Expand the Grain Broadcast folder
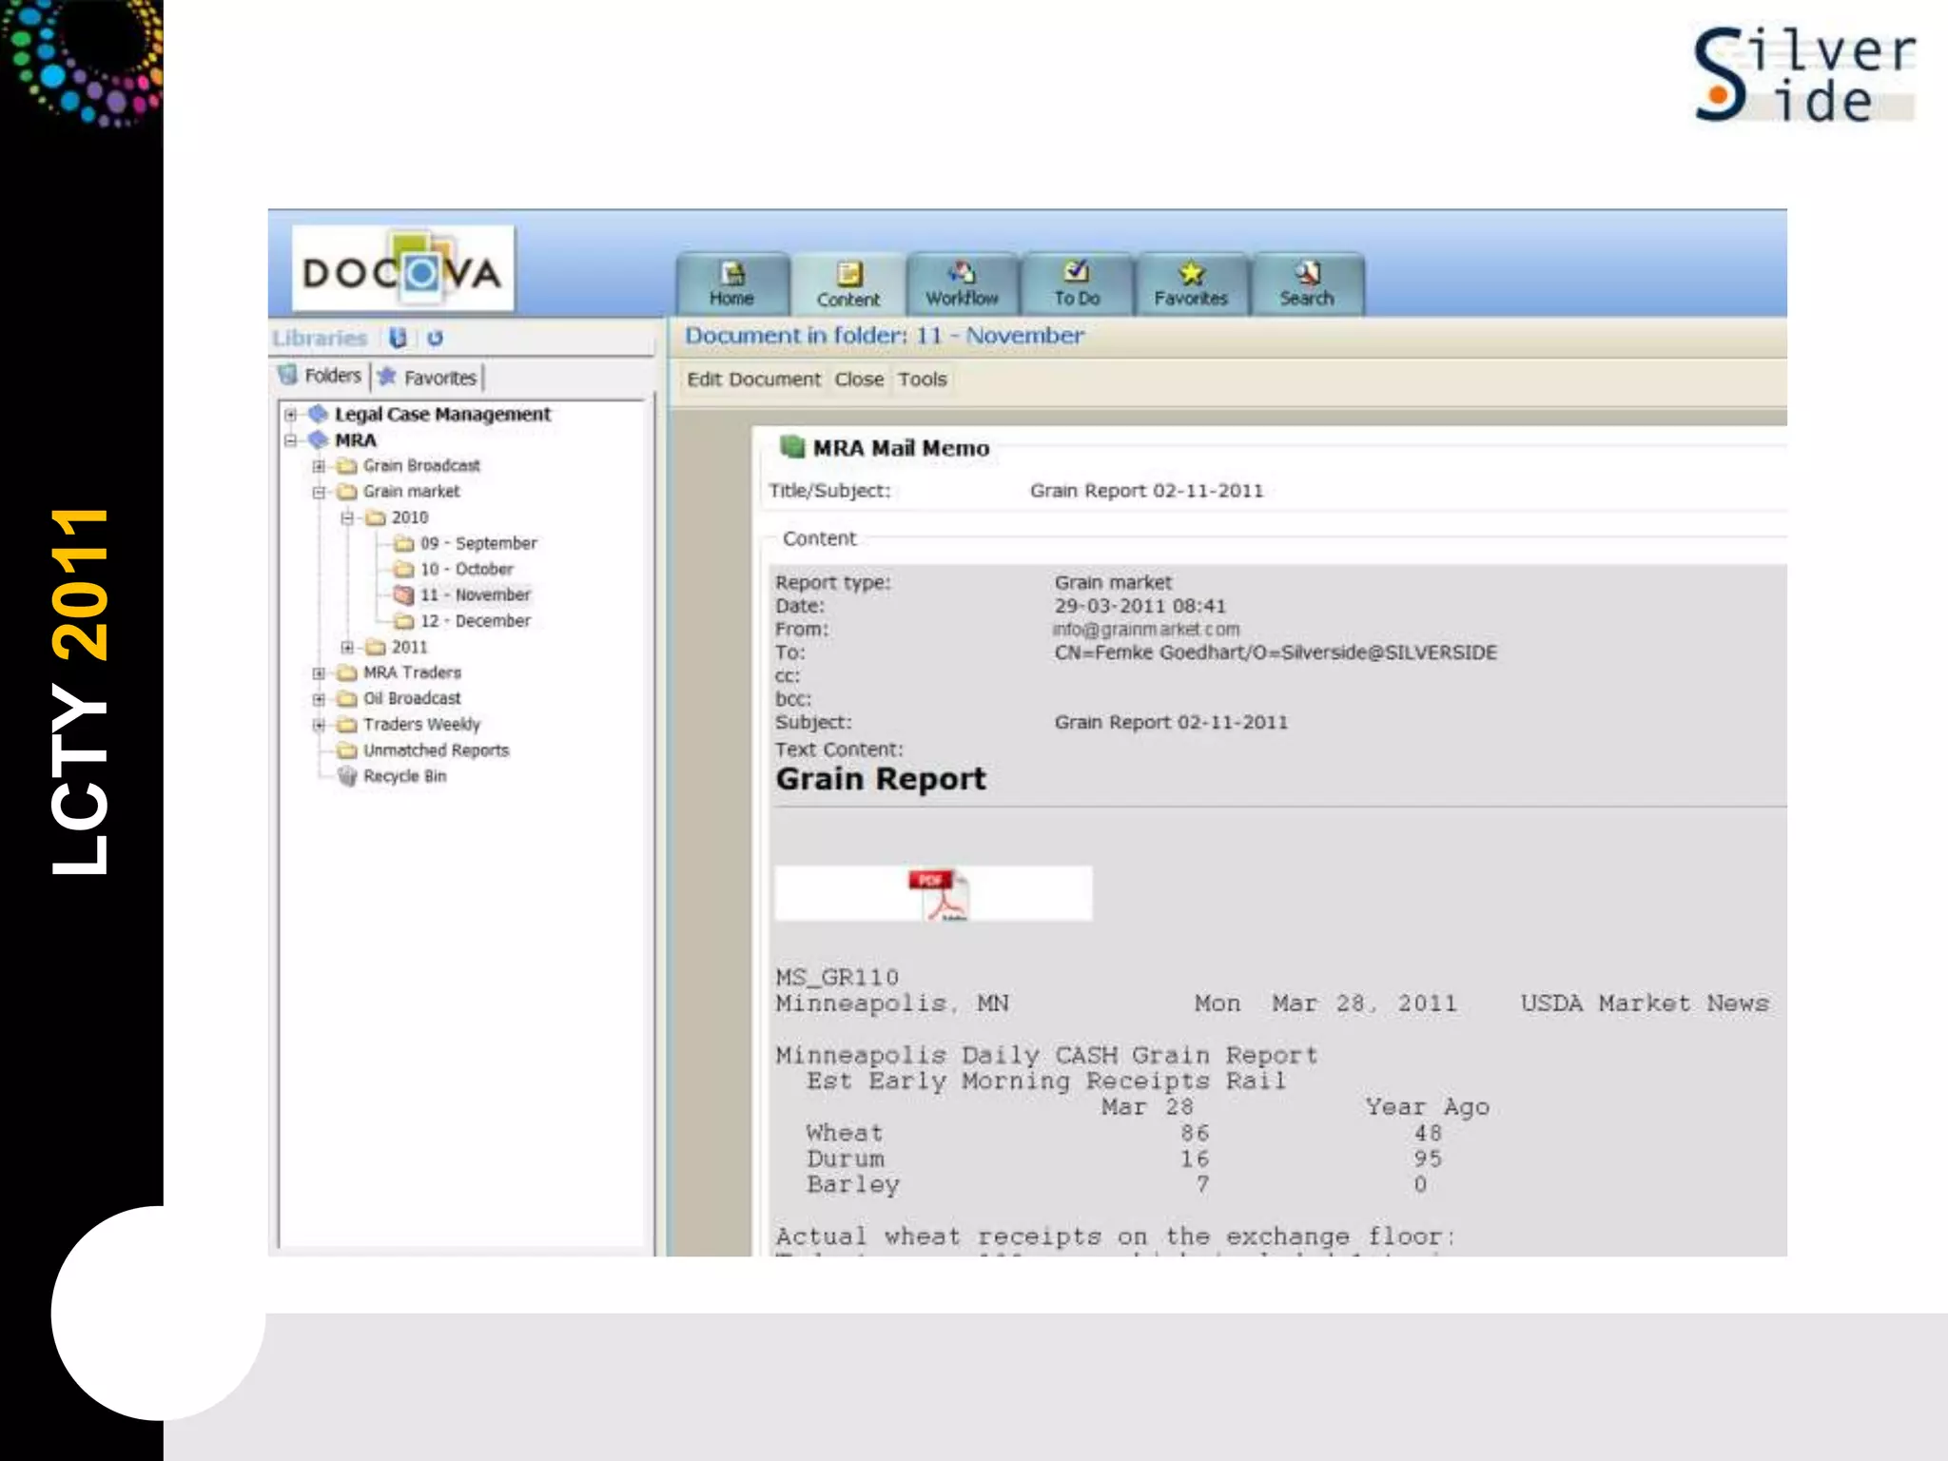The height and width of the screenshot is (1461, 1948). 319,466
